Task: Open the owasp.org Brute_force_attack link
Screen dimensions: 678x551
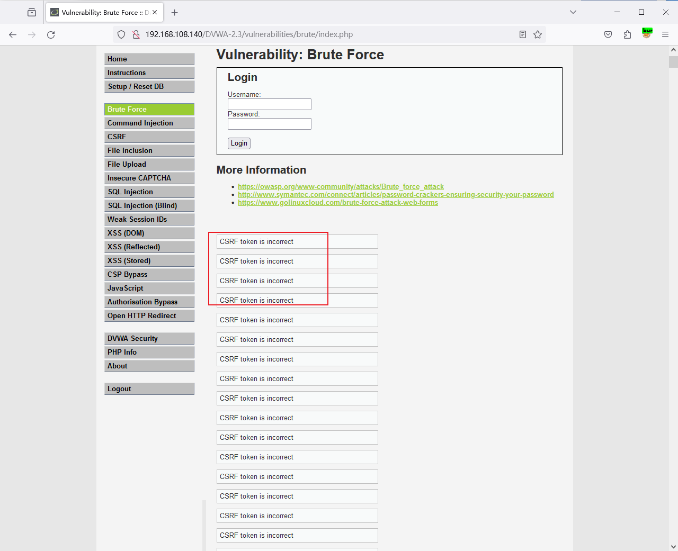Action: pos(341,186)
